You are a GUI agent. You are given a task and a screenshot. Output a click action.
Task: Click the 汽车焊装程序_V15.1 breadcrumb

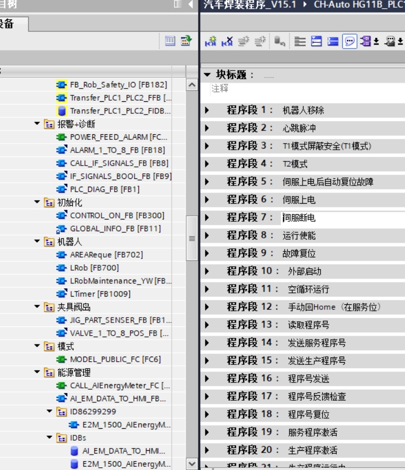pyautogui.click(x=250, y=4)
